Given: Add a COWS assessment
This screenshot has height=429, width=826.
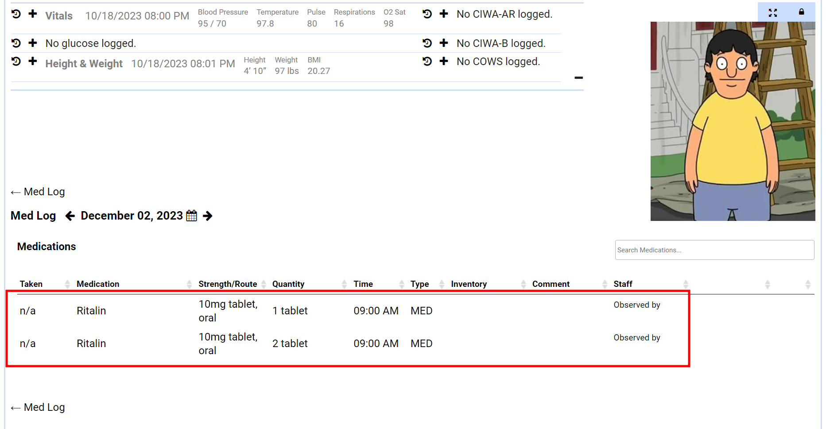Looking at the screenshot, I should (444, 62).
